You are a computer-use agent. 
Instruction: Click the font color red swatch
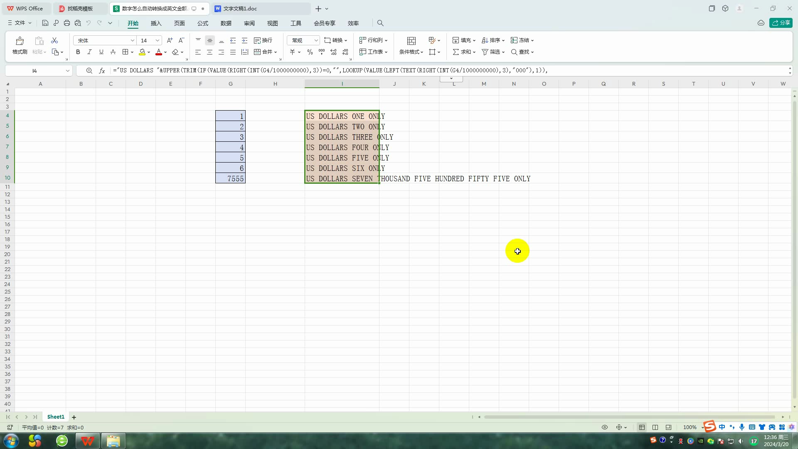pos(158,52)
